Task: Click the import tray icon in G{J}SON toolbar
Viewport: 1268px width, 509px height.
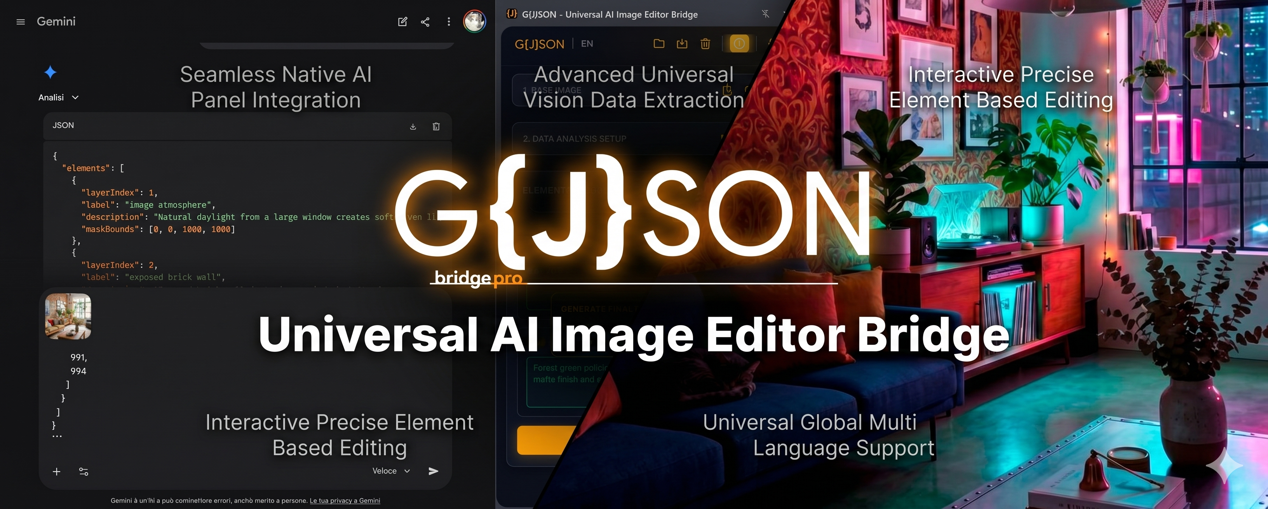Action: pos(682,44)
